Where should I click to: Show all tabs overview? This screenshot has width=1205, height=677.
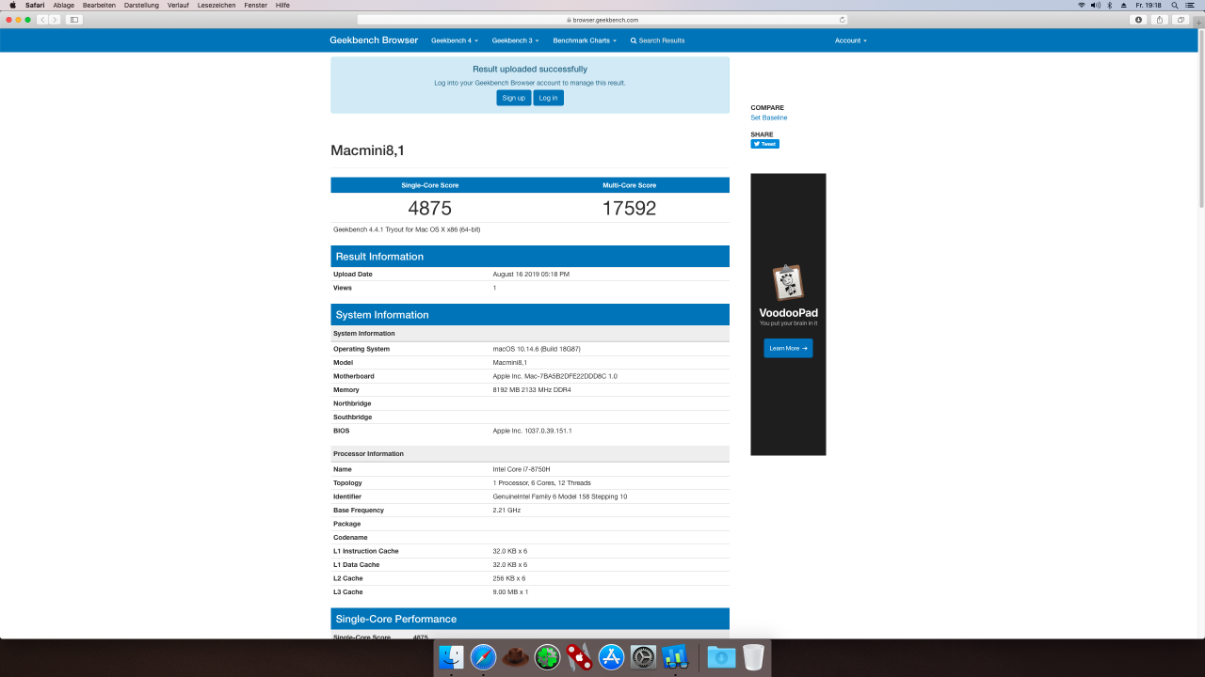click(x=1181, y=19)
